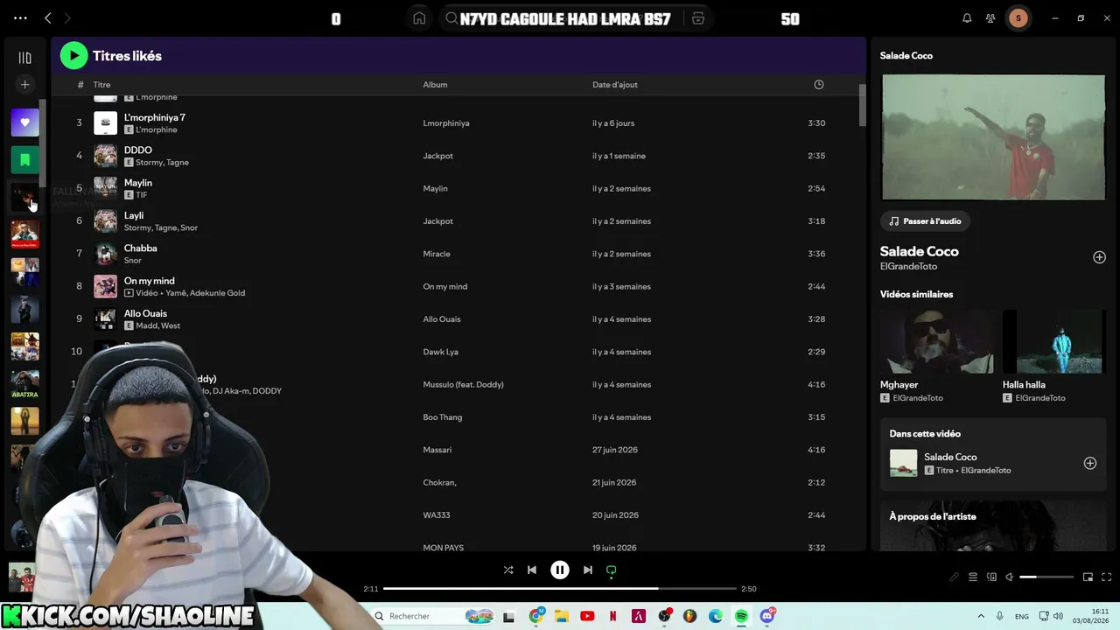This screenshot has width=1120, height=630.
Task: Show hidden system tray icons
Action: (981, 616)
